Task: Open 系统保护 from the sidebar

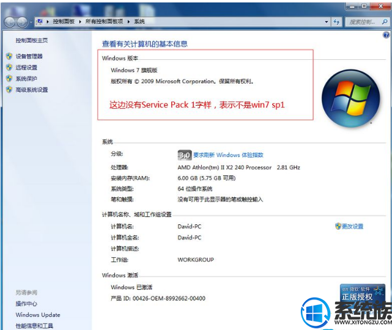Action: (x=26, y=79)
